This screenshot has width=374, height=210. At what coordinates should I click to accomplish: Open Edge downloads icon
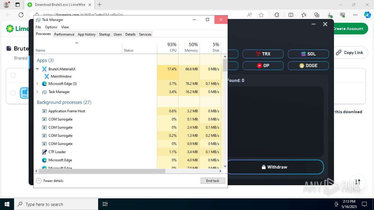(330, 15)
